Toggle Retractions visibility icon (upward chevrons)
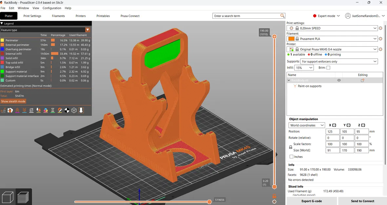This screenshot has width=387, height=205. [17, 111]
